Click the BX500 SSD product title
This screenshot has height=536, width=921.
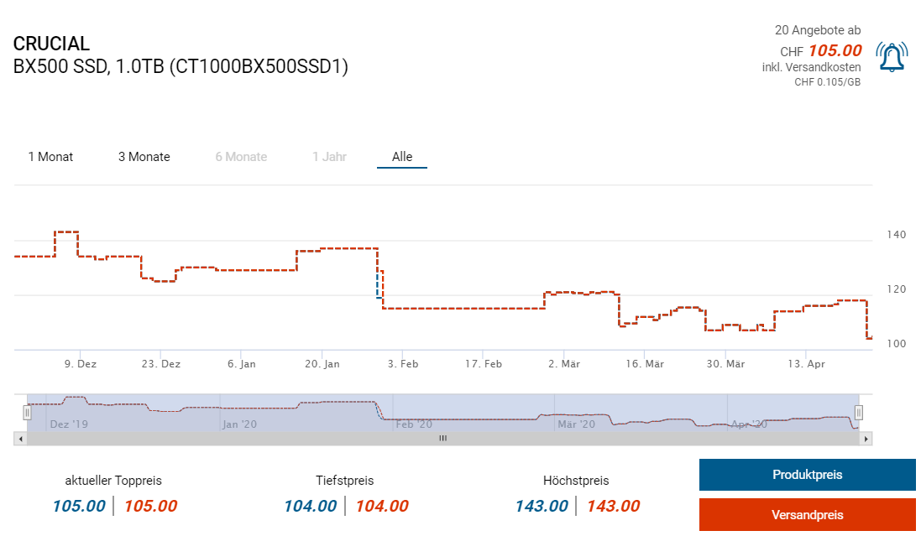[x=181, y=67]
